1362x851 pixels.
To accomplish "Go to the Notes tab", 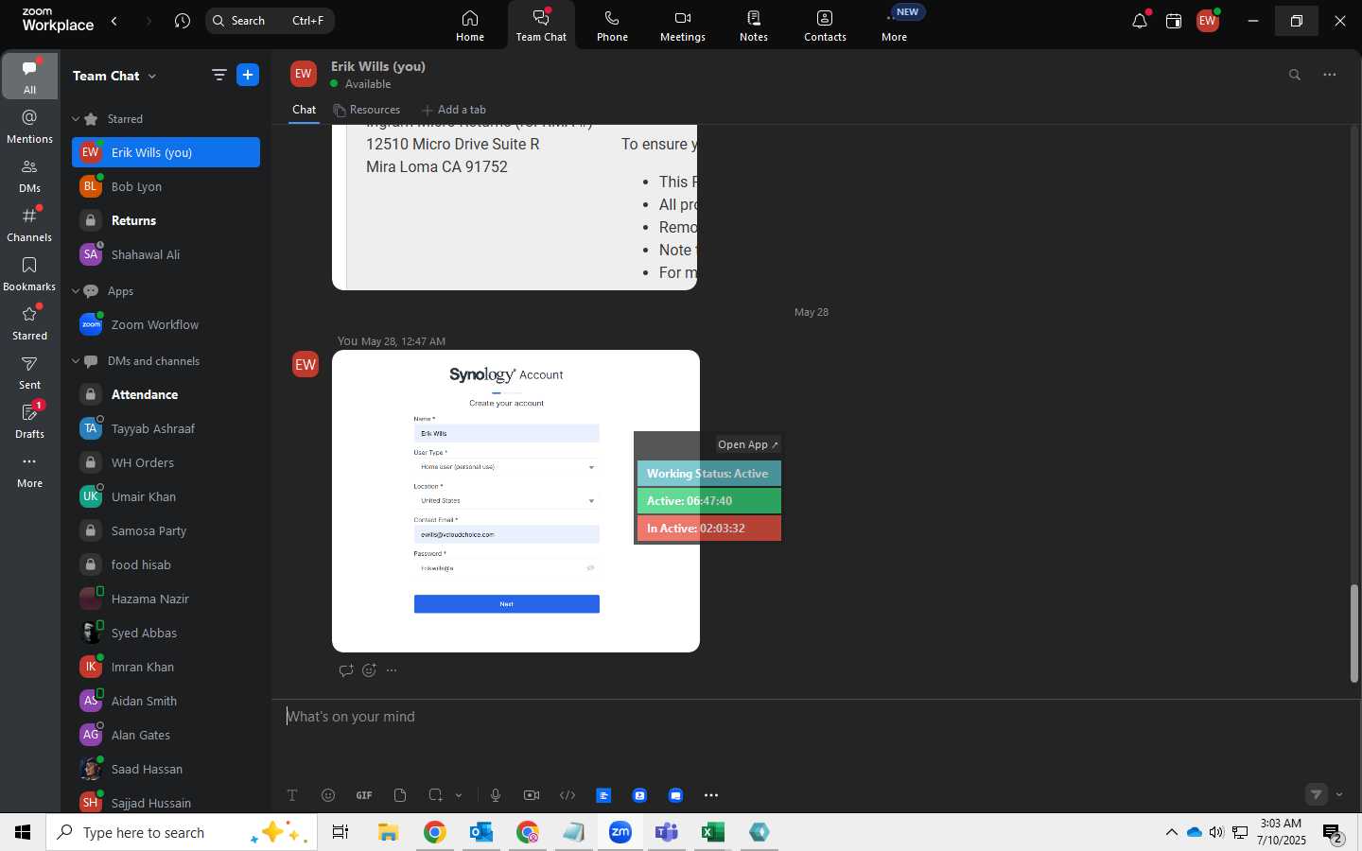I will pos(754,26).
